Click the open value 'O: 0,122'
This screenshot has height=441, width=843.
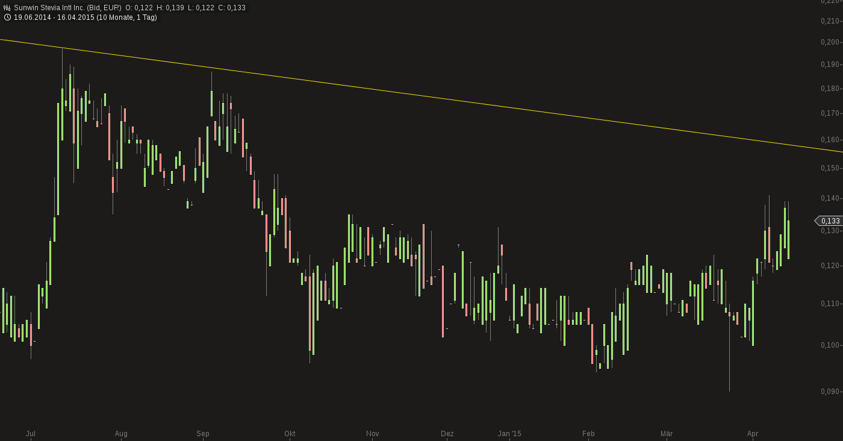pos(139,8)
